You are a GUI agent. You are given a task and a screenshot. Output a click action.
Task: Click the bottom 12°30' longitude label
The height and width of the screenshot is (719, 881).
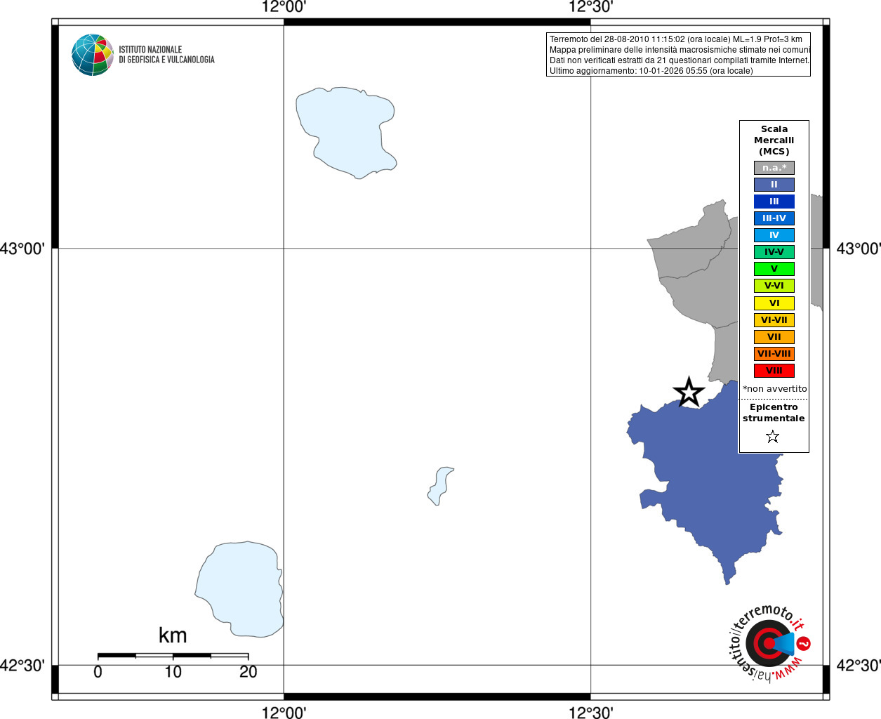590,712
